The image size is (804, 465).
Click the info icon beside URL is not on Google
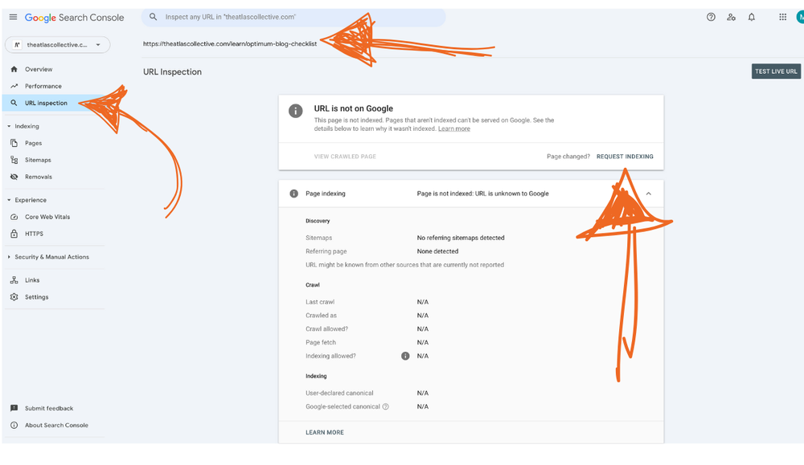[295, 111]
